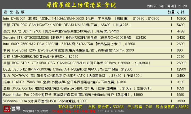This screenshot has width=191, height=114.
Task: Select the 美光 16G*2 DDR4-2400 memory row
Action: point(95,31)
